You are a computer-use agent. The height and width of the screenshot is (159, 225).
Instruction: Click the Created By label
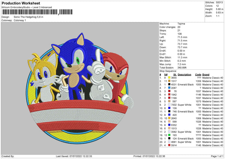point(8,156)
